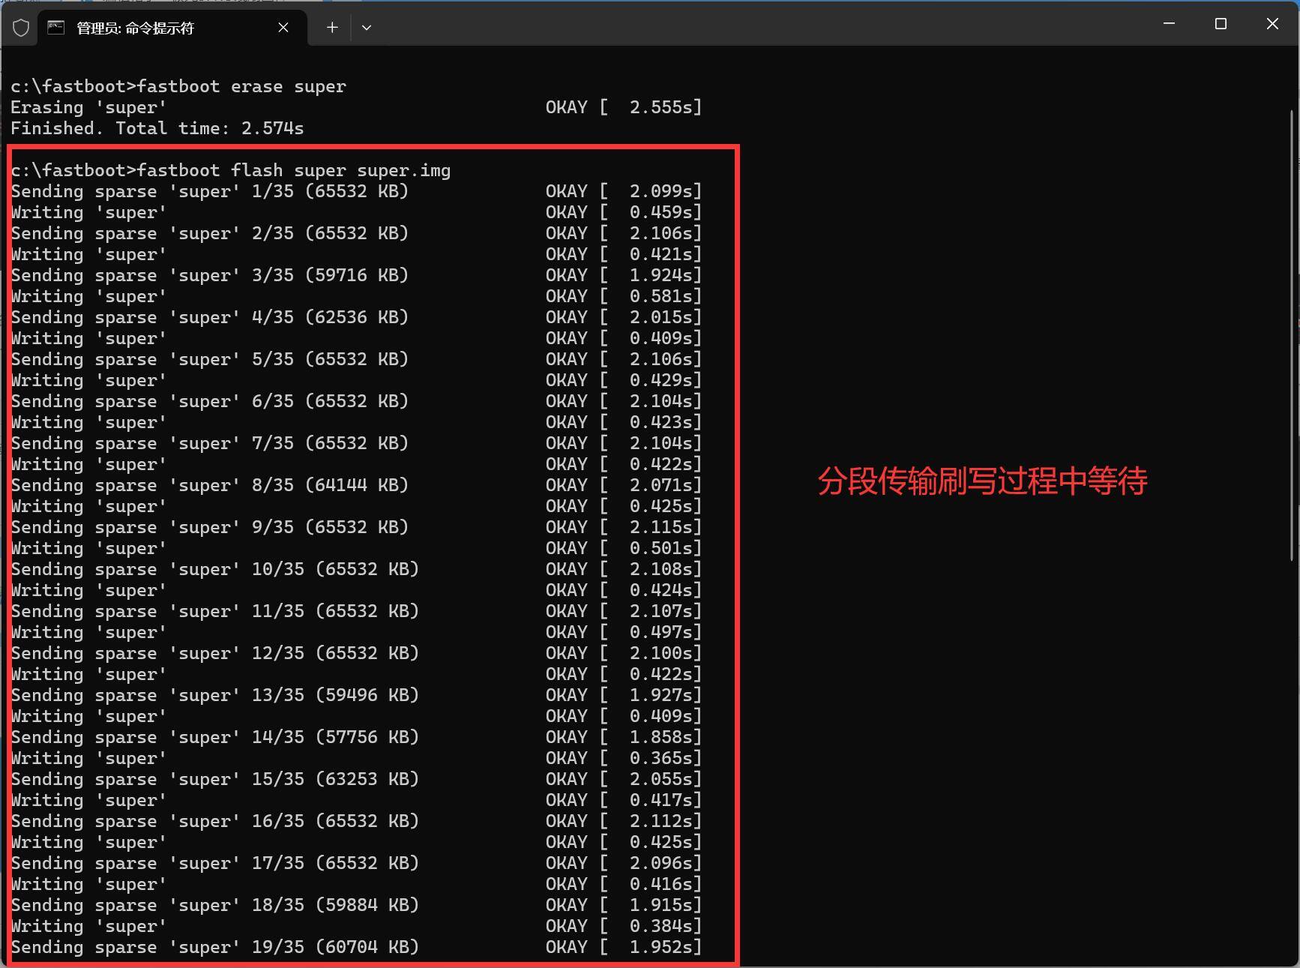Click the 'OKAY [ 0.581s]' timing value
Image resolution: width=1300 pixels, height=968 pixels.
(x=624, y=296)
